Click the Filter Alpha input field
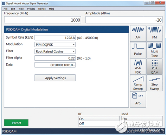 tap(55, 58)
